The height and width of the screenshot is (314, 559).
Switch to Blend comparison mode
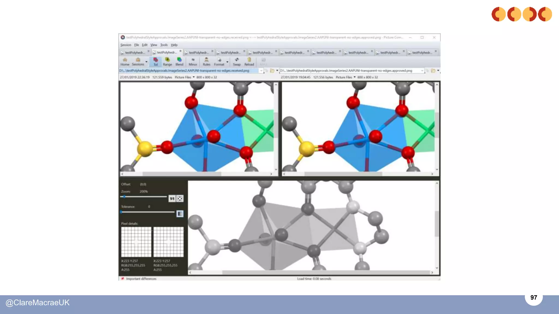pyautogui.click(x=179, y=62)
